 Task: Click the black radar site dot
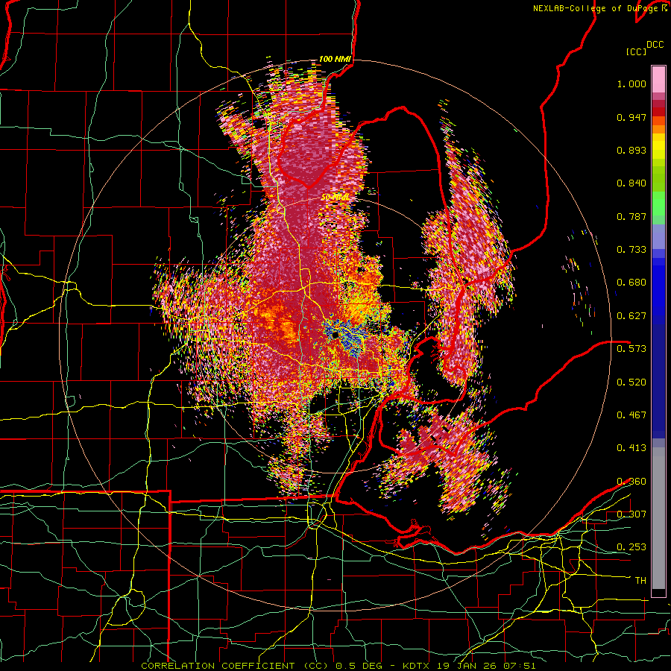coord(335,335)
